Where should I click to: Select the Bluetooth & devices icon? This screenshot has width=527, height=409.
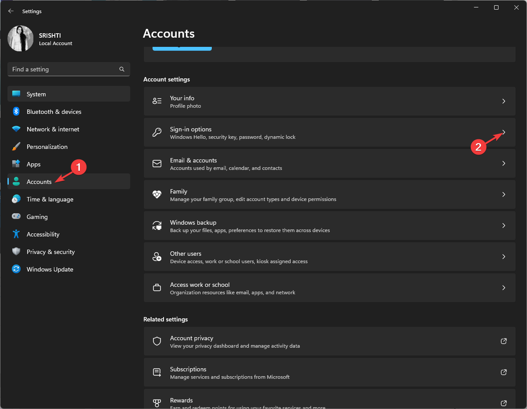[16, 112]
